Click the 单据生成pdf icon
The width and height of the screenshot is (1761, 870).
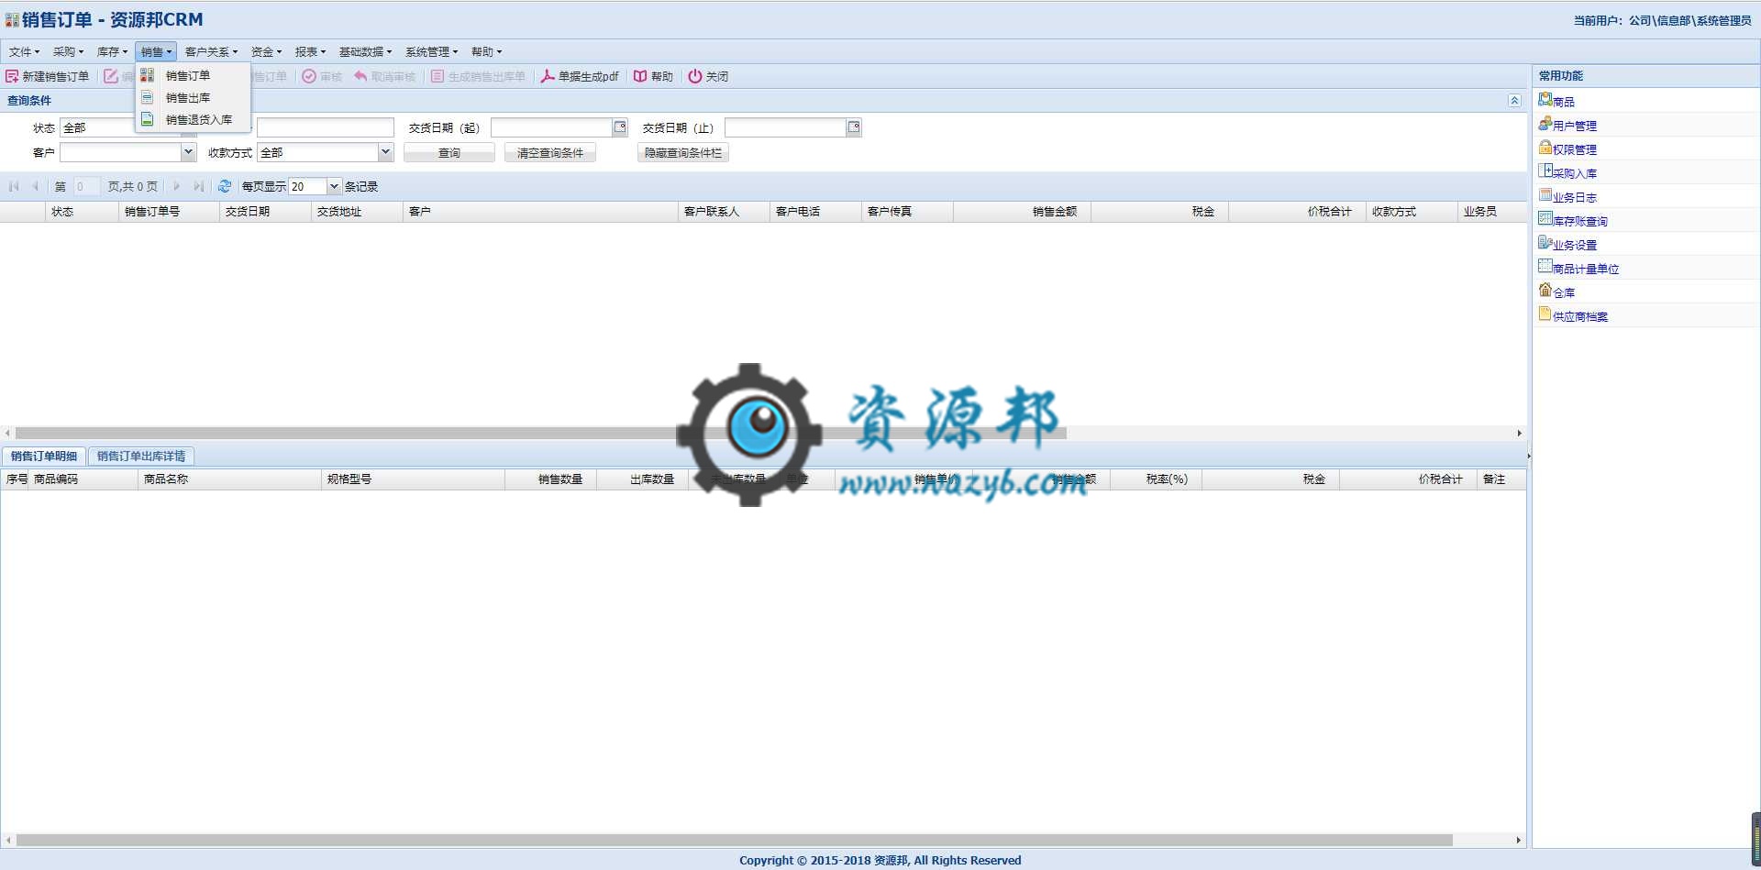(548, 76)
